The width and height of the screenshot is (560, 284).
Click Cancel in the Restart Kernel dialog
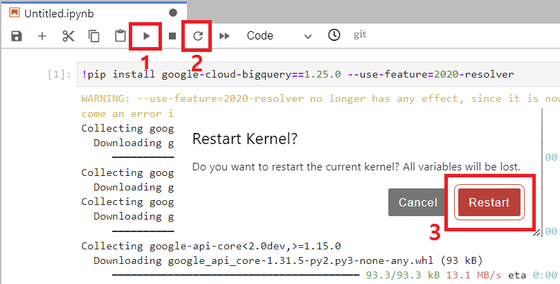(x=417, y=202)
